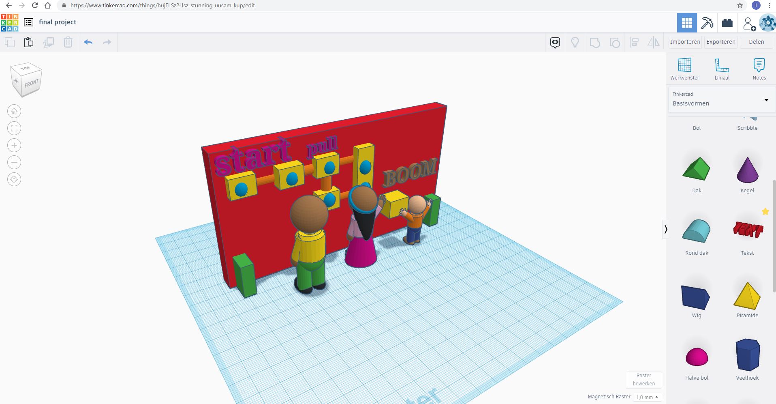Undo the last action
This screenshot has width=776, height=404.
(88, 42)
